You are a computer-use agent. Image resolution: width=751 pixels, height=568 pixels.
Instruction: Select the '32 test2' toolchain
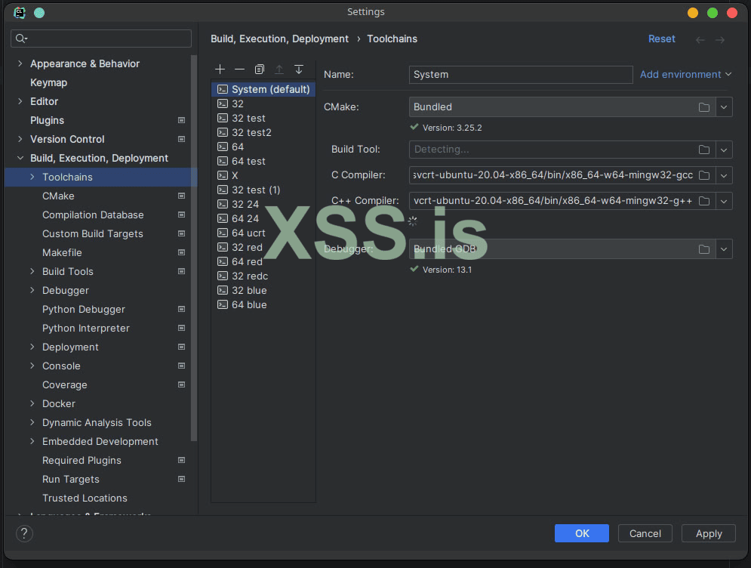click(263, 132)
